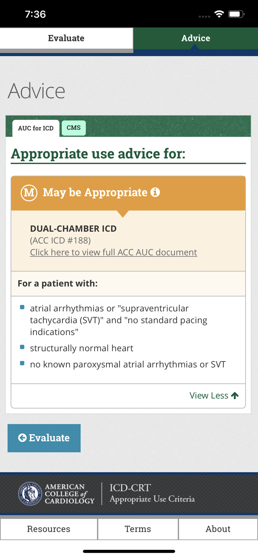Viewport: 258px width, 558px height.
Task: Select the AUC for ICD tab
Action: coord(35,128)
